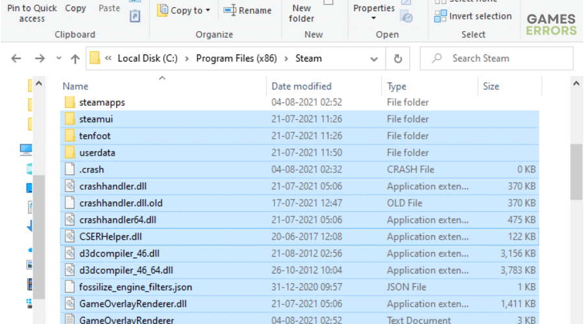Select the steamui file name
The image size is (584, 324).
[96, 119]
